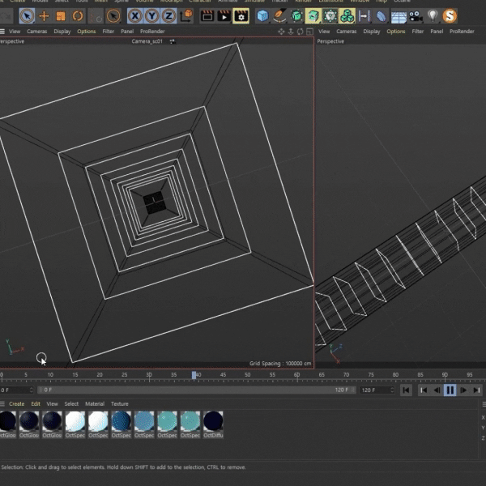The width and height of the screenshot is (486, 486).
Task: Activate the Rotate tool
Action: [x=78, y=16]
